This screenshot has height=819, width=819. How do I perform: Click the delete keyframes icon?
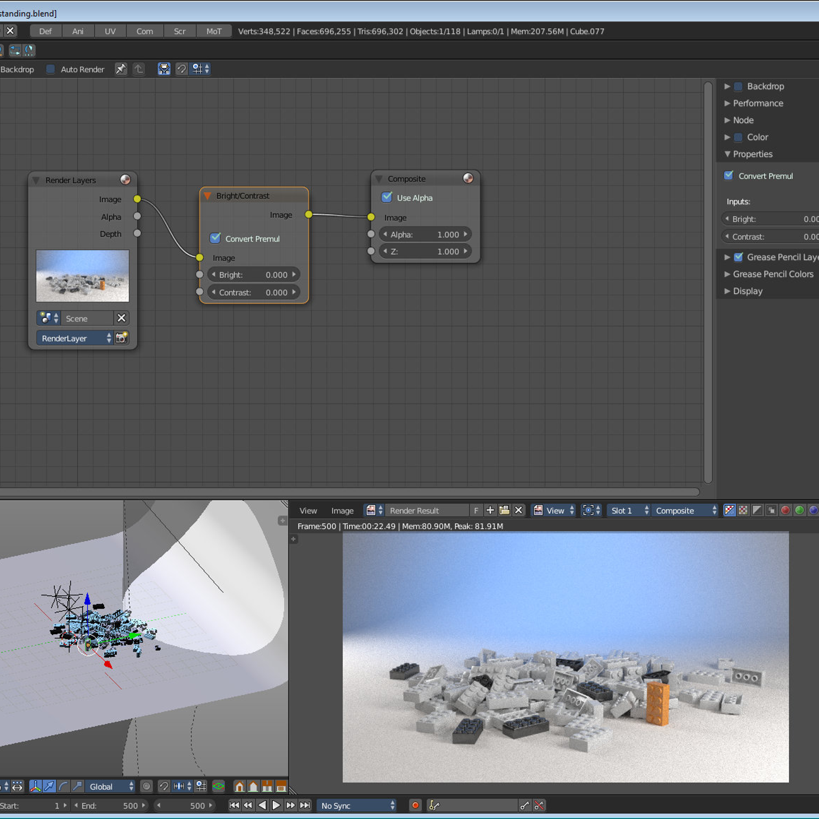[539, 805]
